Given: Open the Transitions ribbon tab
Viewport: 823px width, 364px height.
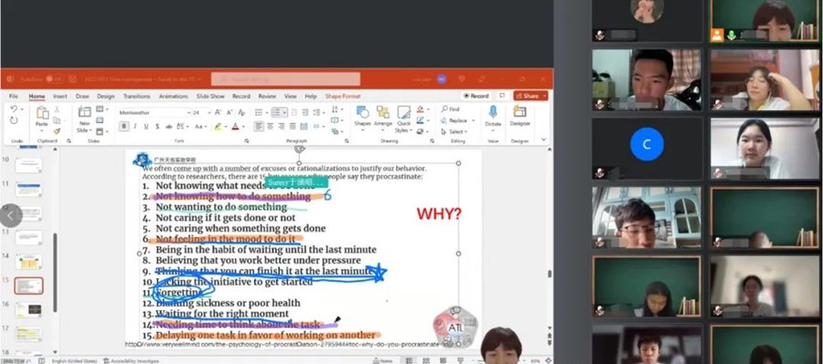Looking at the screenshot, I should tap(136, 97).
